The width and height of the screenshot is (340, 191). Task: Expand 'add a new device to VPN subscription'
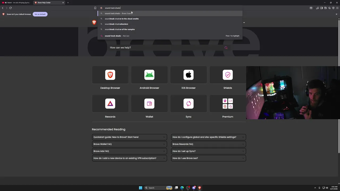[x=129, y=158]
